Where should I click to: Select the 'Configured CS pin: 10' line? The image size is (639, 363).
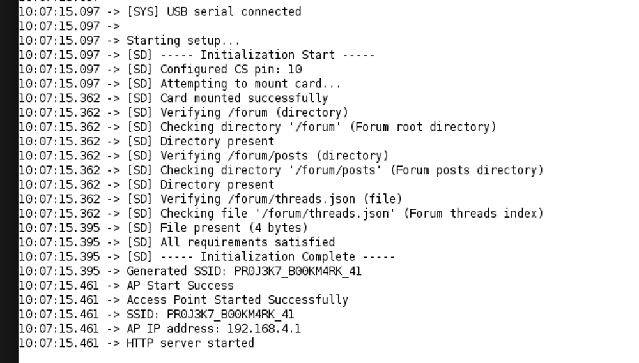[231, 69]
